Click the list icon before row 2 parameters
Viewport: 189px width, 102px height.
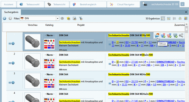110,64
